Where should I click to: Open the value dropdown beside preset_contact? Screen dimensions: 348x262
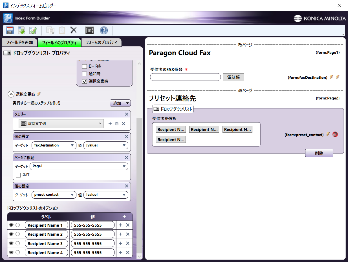point(106,195)
